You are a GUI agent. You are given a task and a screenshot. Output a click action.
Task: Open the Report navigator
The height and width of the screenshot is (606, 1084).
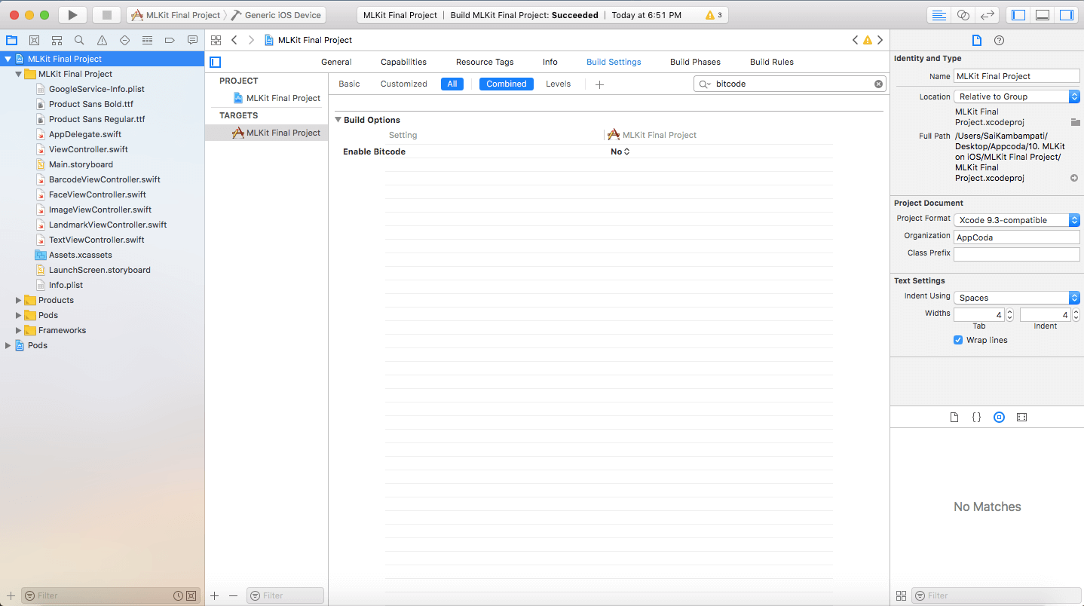coord(192,40)
